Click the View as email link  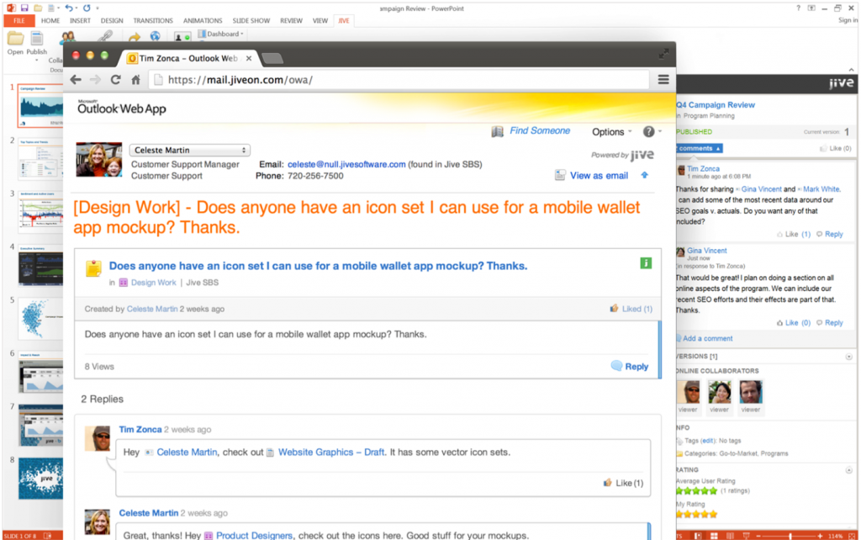click(x=598, y=176)
